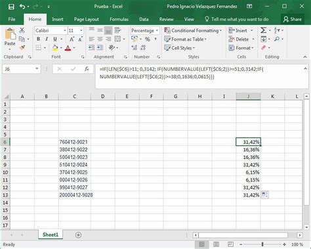
Task: Switch to the Insert tab
Action: 58,19
